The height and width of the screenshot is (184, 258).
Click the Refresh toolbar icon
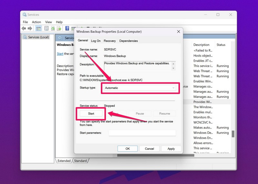tap(53, 28)
